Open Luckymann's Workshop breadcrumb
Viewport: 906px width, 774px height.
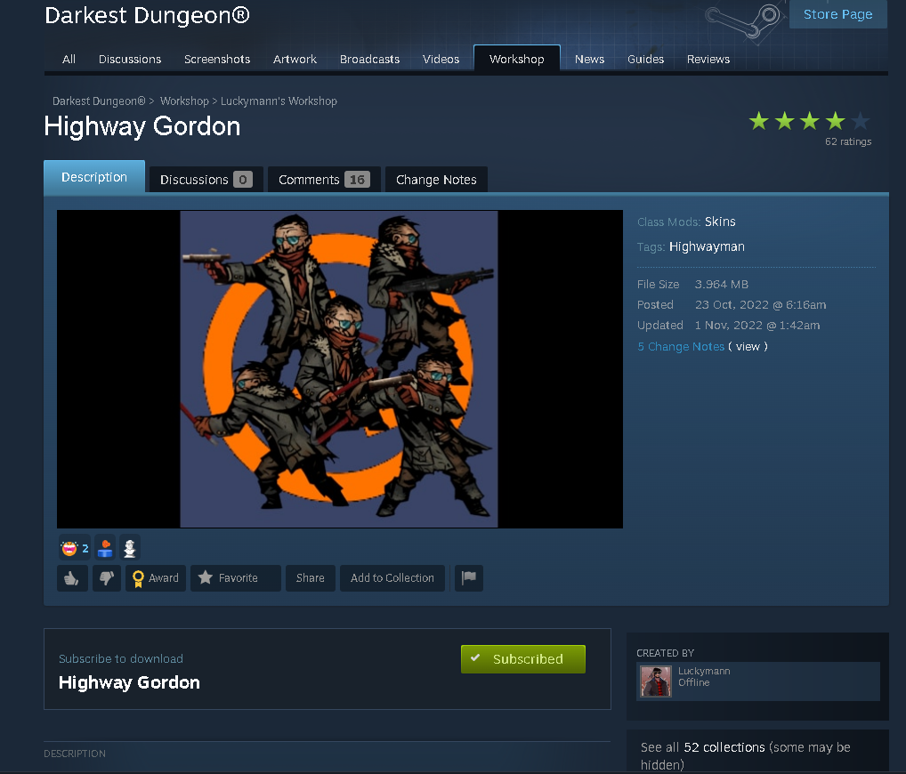(279, 101)
